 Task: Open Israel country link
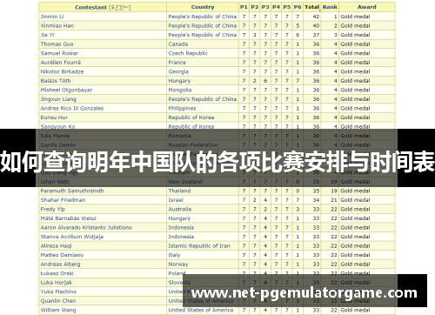176,200
